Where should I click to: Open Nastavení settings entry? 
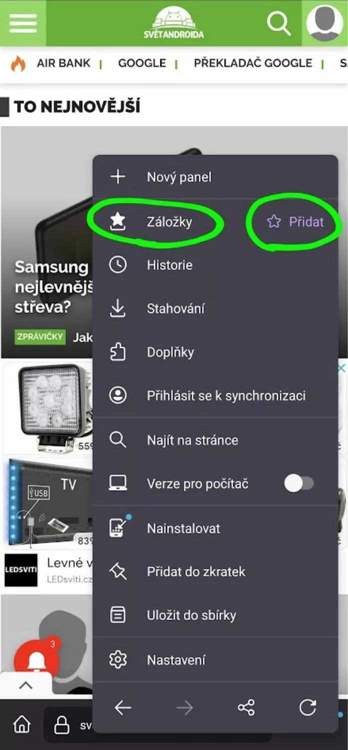point(216,659)
